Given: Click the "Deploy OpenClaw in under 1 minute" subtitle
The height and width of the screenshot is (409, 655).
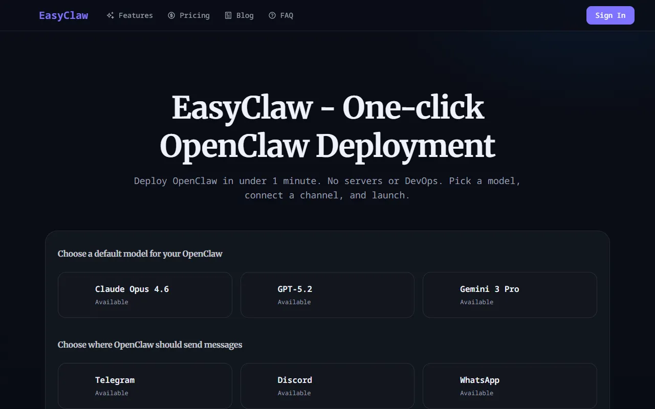Looking at the screenshot, I should pos(327,188).
